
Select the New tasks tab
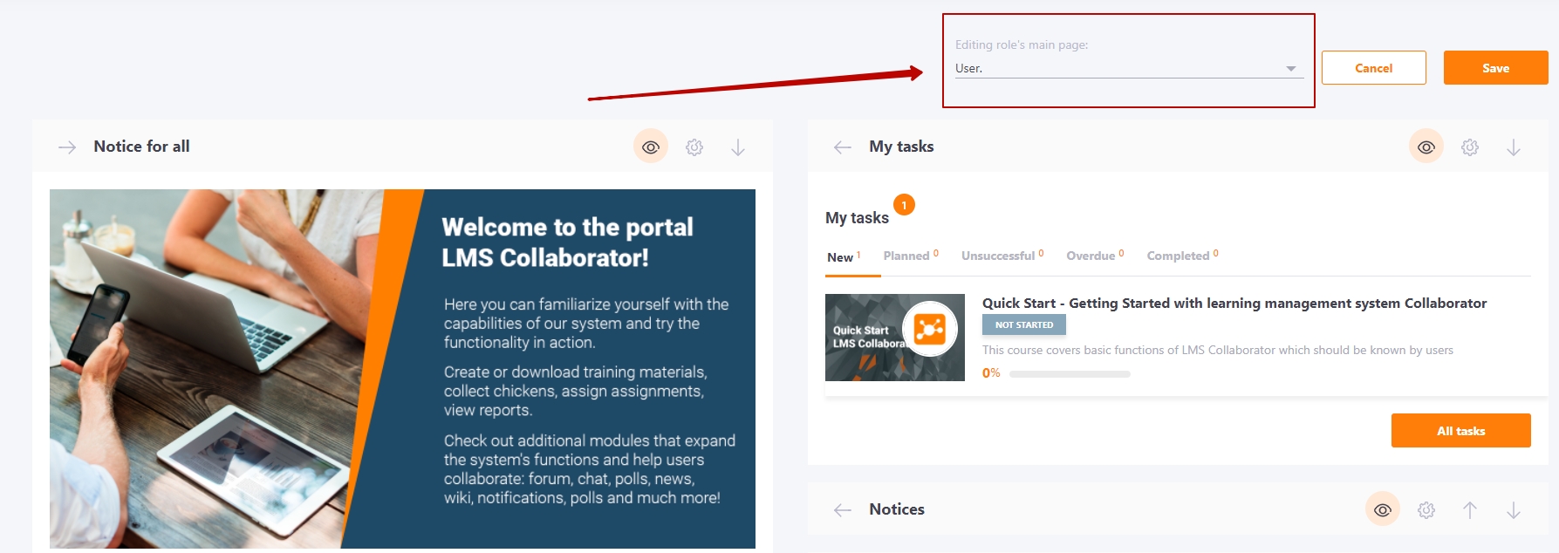(844, 257)
